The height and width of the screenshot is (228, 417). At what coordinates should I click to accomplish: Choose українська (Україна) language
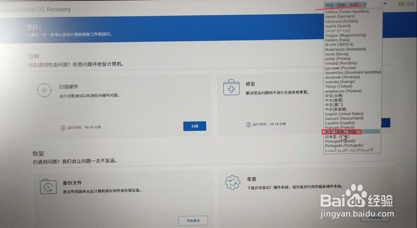(x=343, y=91)
